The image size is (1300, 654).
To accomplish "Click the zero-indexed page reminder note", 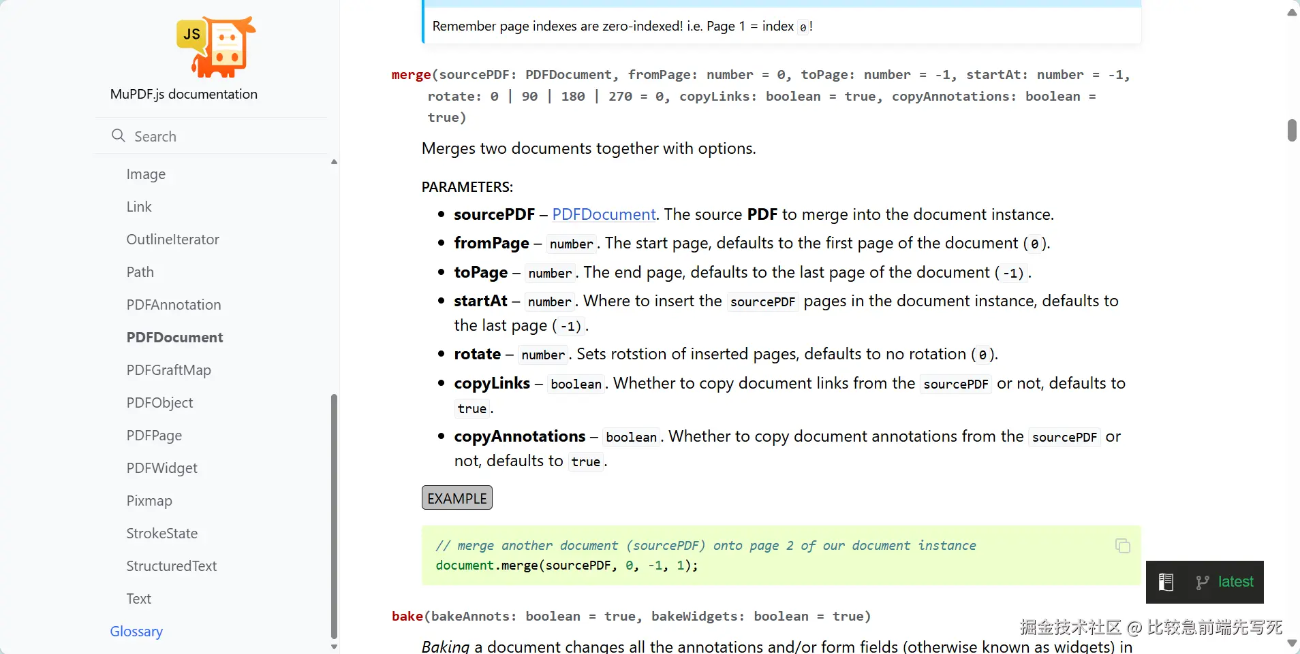I will point(623,27).
